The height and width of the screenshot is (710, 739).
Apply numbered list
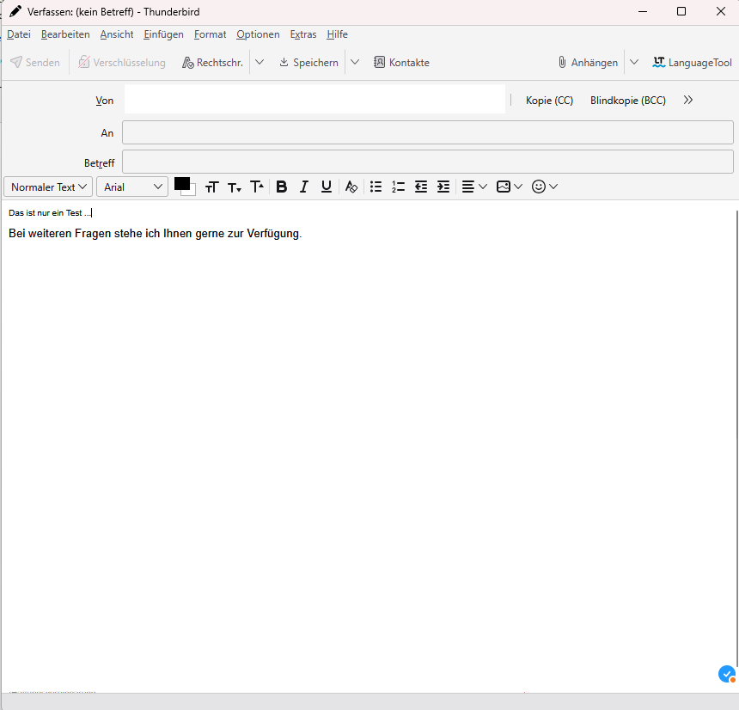[x=398, y=187]
